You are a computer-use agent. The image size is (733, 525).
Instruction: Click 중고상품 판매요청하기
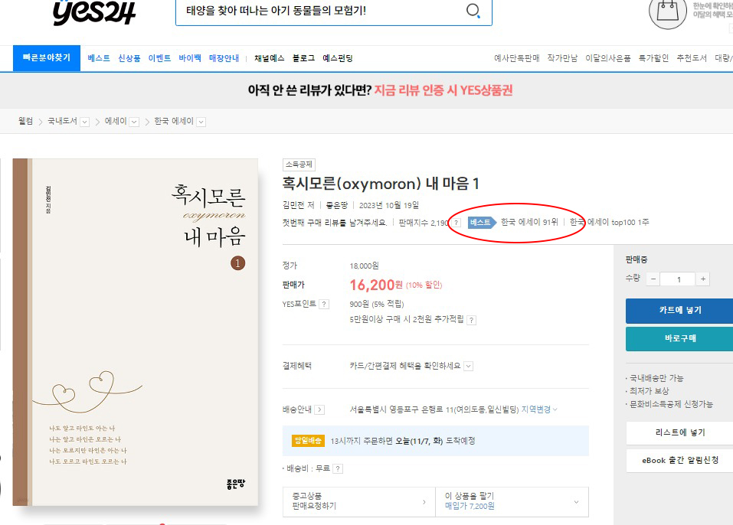359,501
